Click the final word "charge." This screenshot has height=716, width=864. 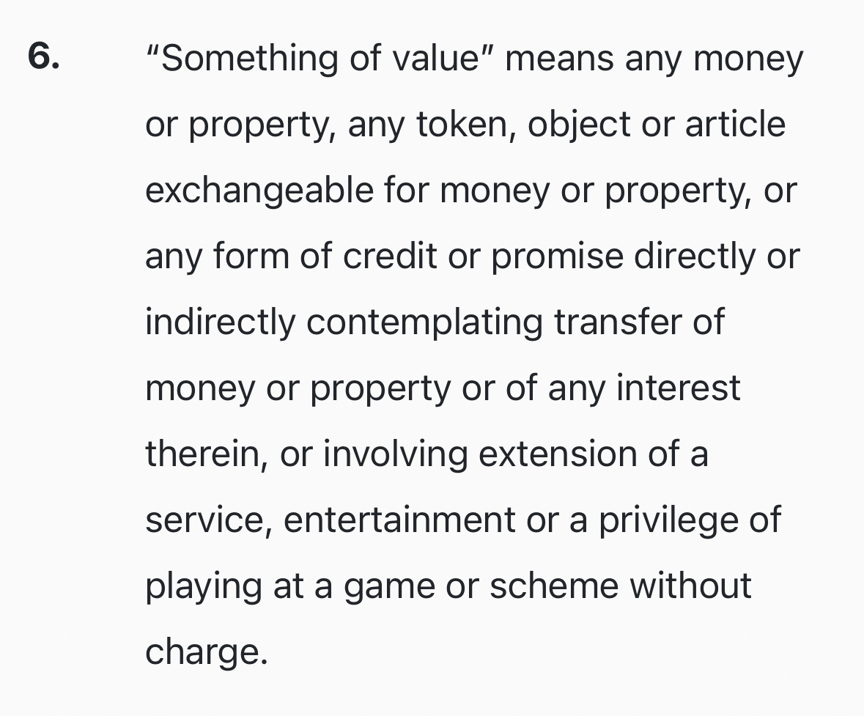(x=206, y=652)
